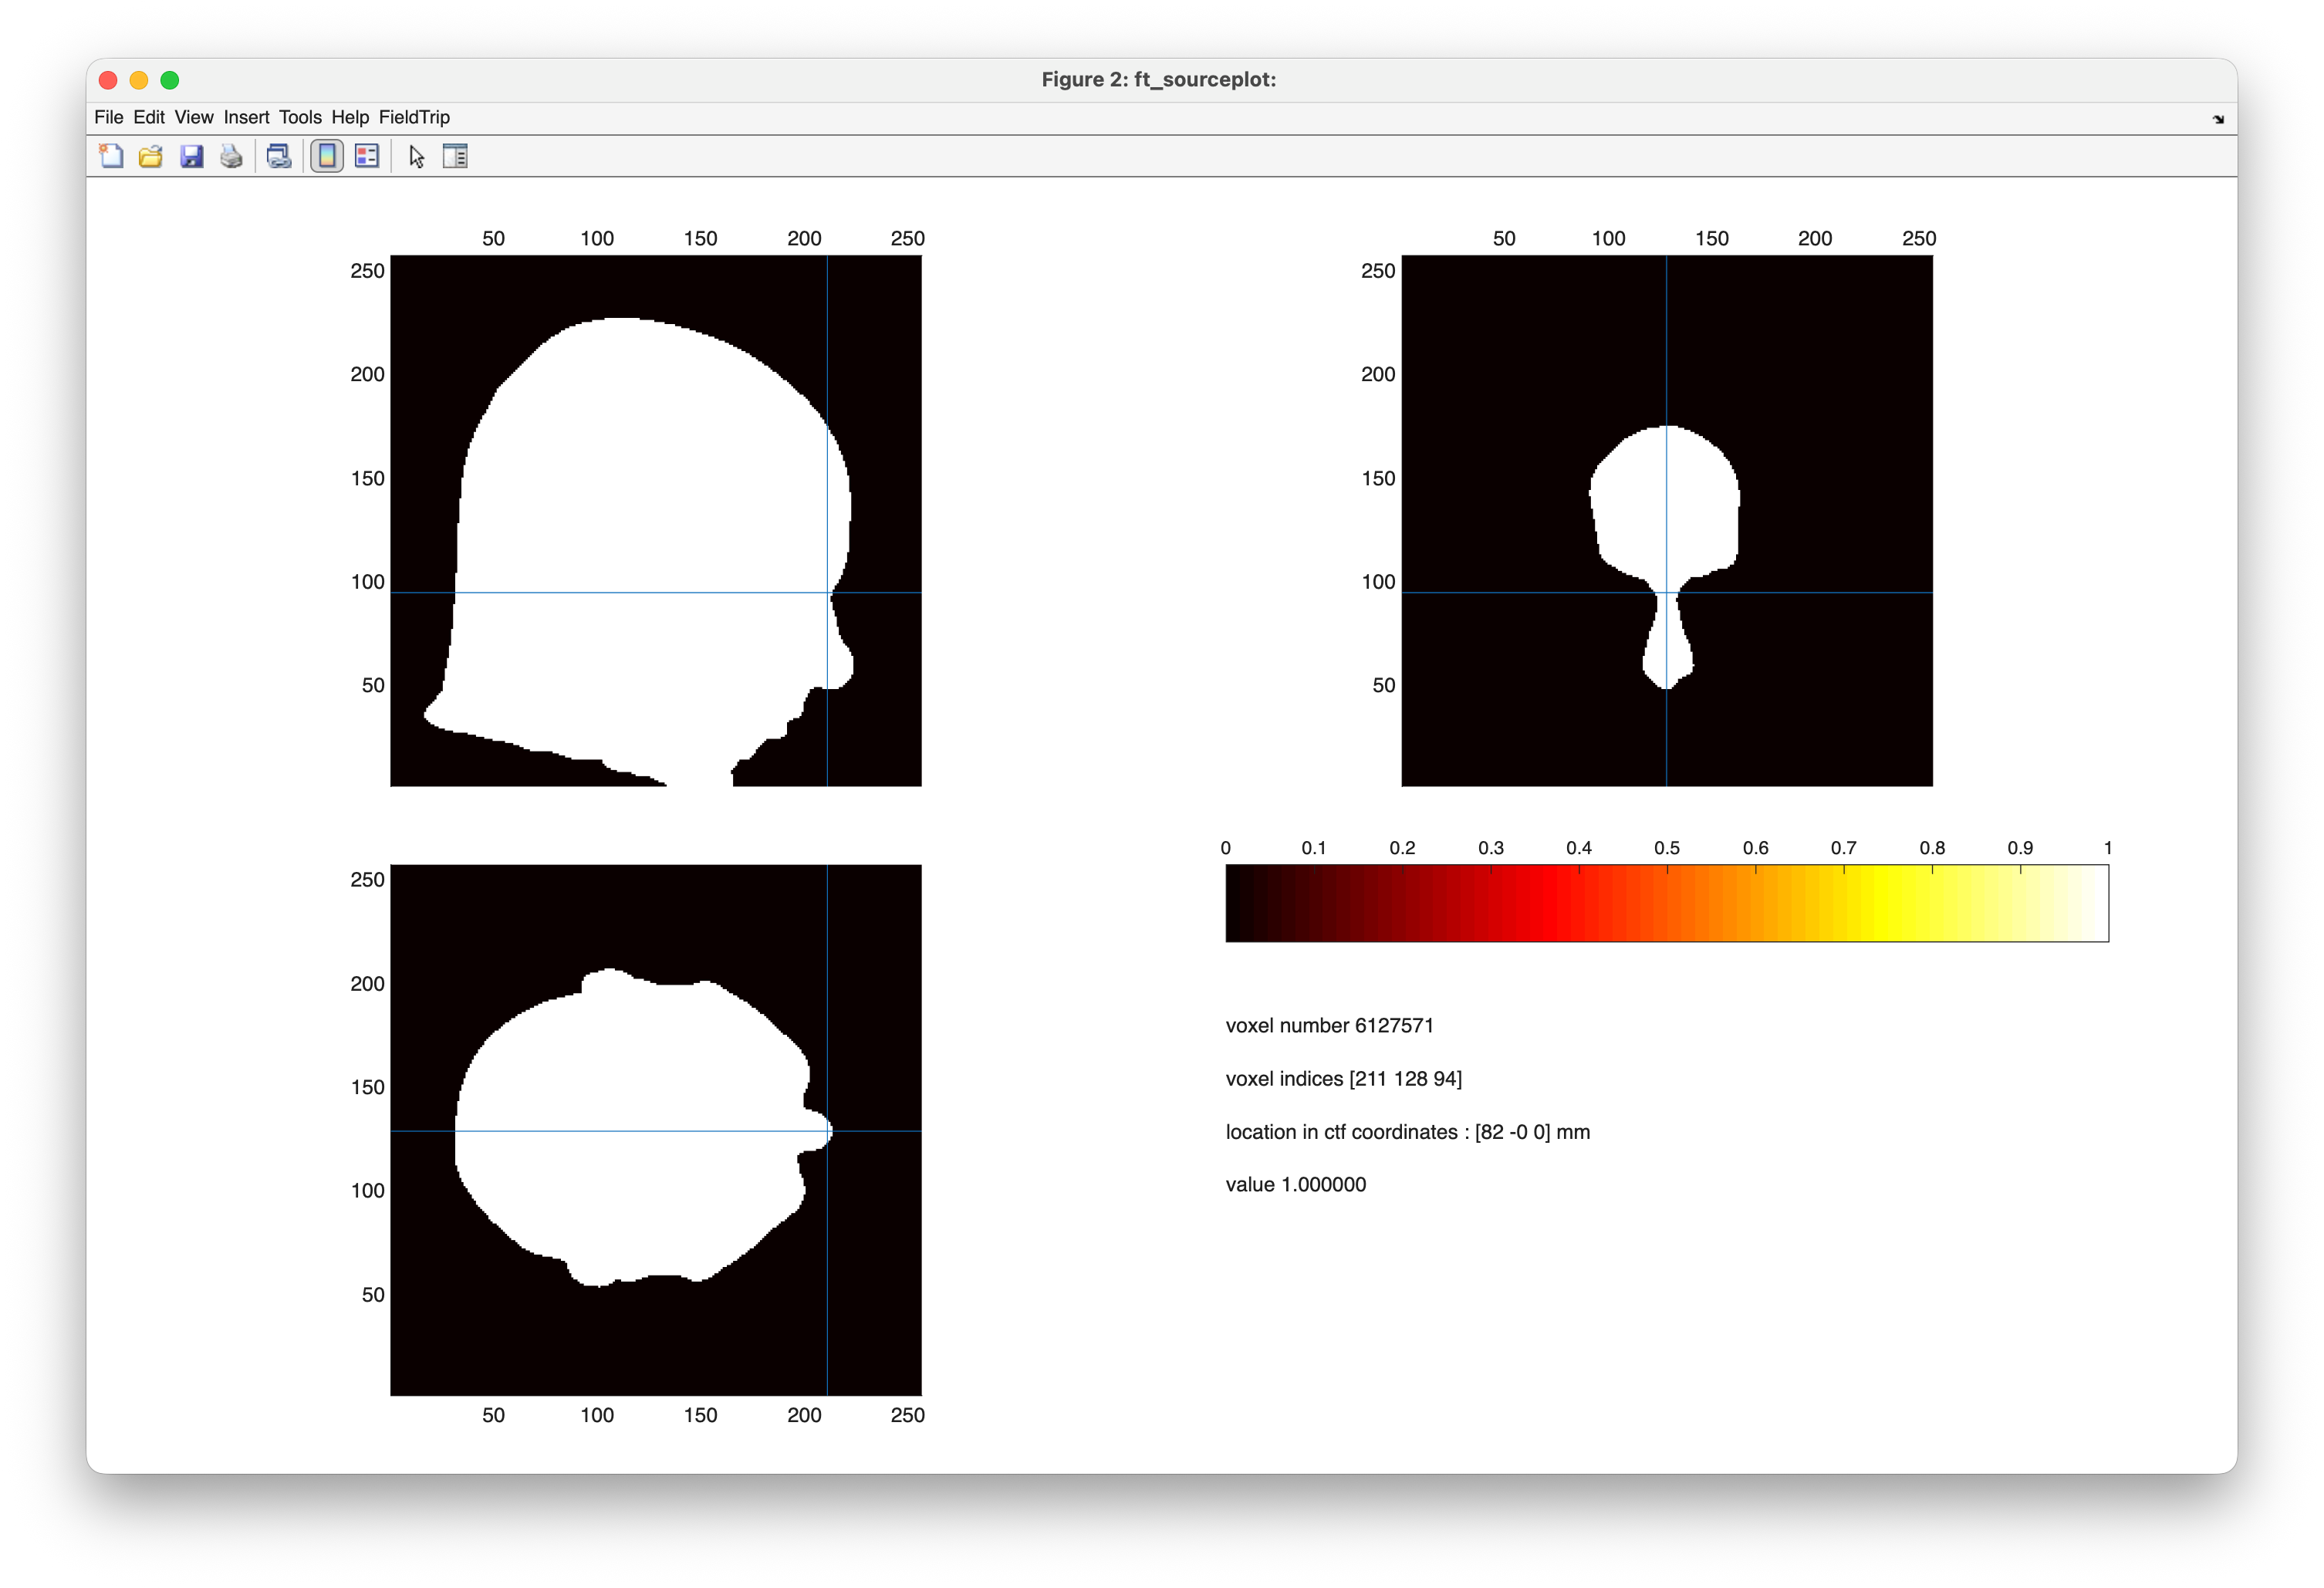The width and height of the screenshot is (2324, 1588).
Task: Click the dock figure arrow at menu bar right
Action: [x=2218, y=119]
